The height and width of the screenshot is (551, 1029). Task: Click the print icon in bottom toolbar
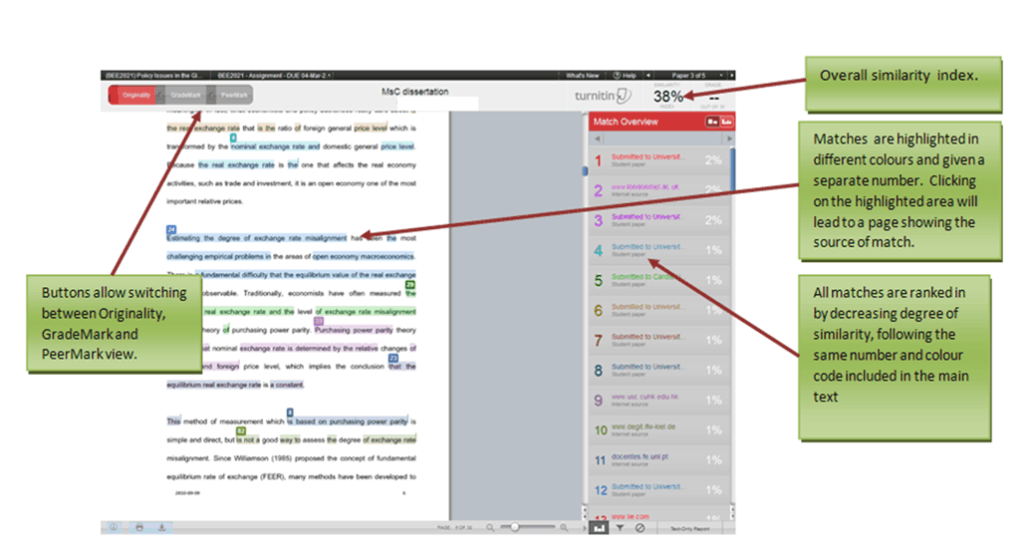(x=139, y=527)
